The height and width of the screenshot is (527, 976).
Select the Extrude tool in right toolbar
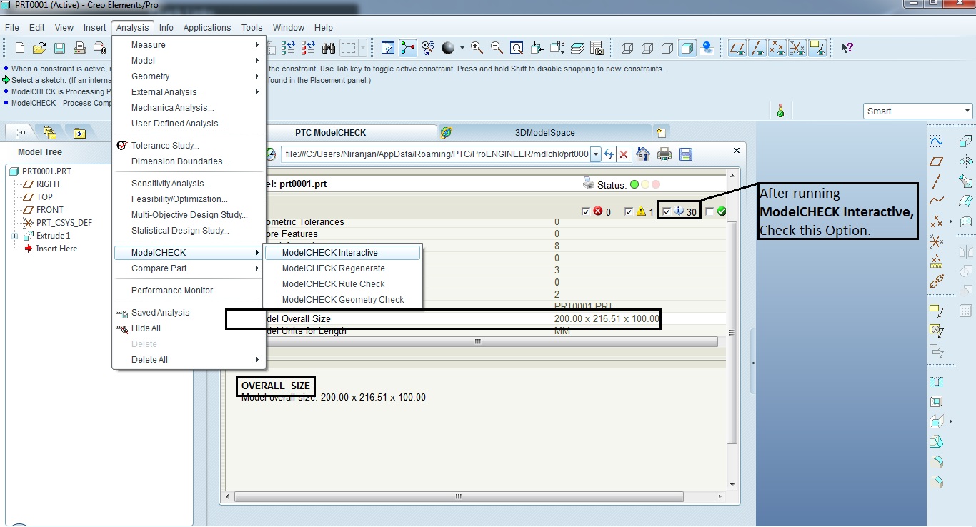pos(966,141)
